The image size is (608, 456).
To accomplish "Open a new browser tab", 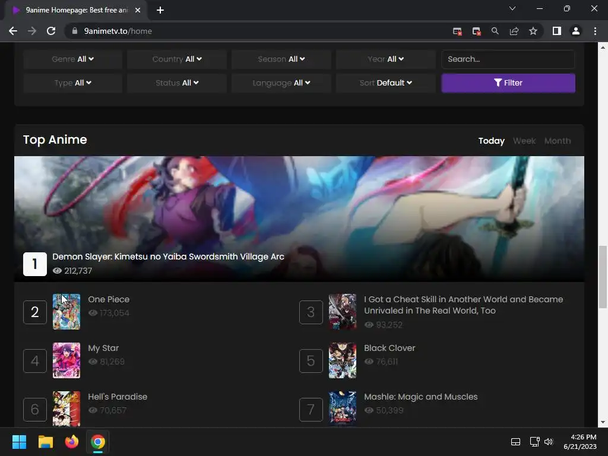I will pos(160,10).
